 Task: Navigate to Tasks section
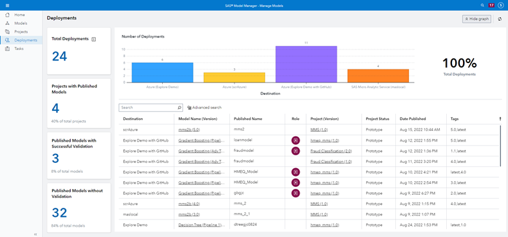click(19, 49)
